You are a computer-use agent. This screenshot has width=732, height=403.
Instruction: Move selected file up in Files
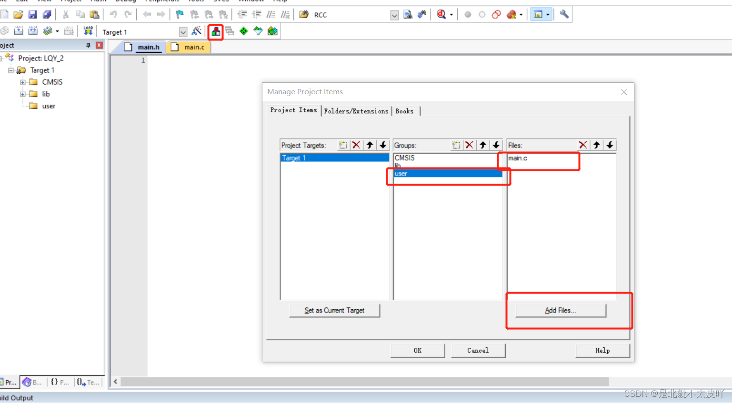click(596, 145)
